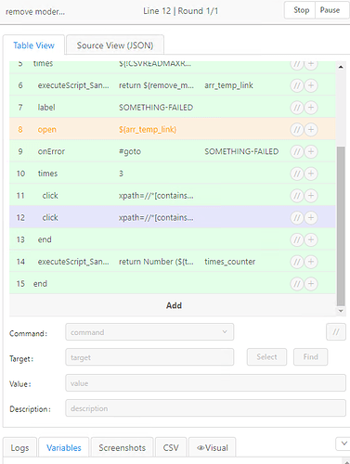Screen dimensions: 350x464
Task: Expand the bottom panel chevron
Action: click(344, 444)
